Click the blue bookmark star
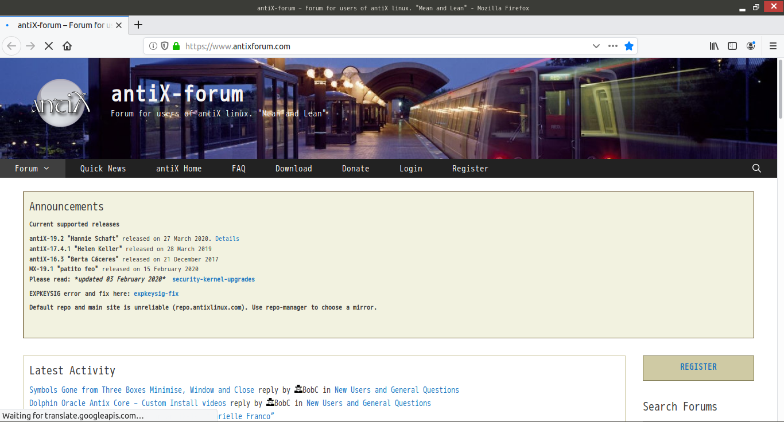Screen dimensions: 784x422 click(629, 46)
